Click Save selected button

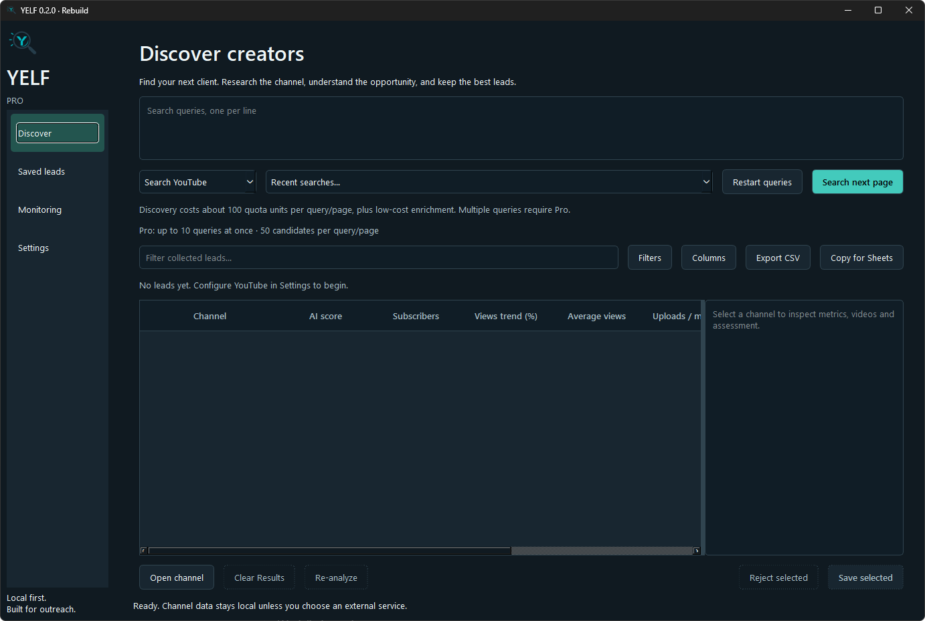tap(865, 578)
